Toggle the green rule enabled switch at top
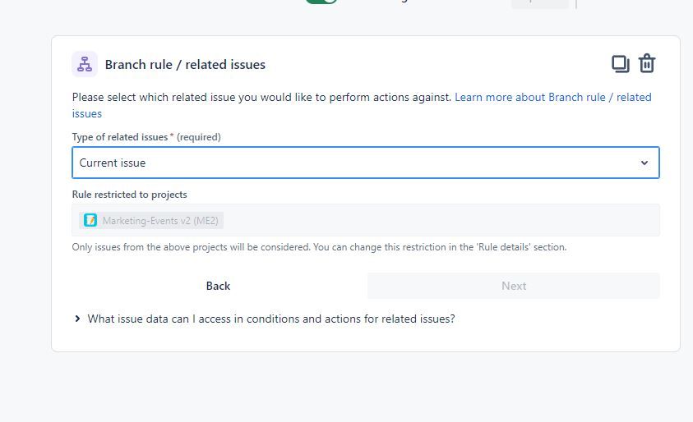Image resolution: width=693 pixels, height=422 pixels. pyautogui.click(x=321, y=2)
